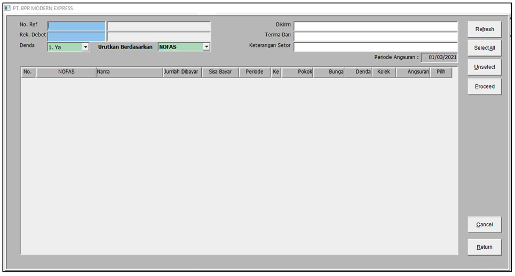Screen dimensions: 515x276
Task: Select the Sisa Bayar column header
Action: tap(220, 72)
